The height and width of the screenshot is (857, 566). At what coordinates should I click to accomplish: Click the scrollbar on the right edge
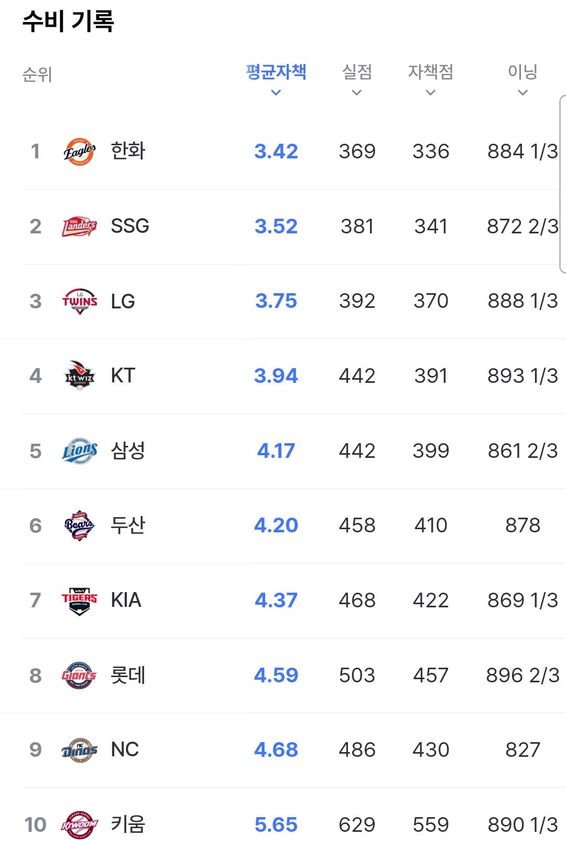click(x=562, y=184)
